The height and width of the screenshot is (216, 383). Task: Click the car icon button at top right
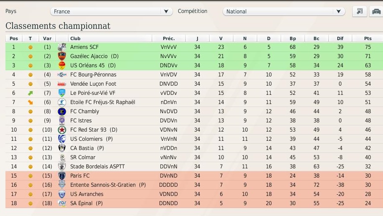pos(376,11)
